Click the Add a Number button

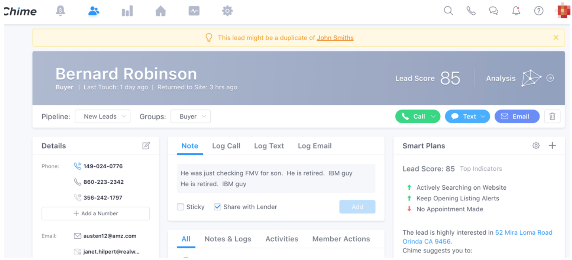(x=95, y=213)
